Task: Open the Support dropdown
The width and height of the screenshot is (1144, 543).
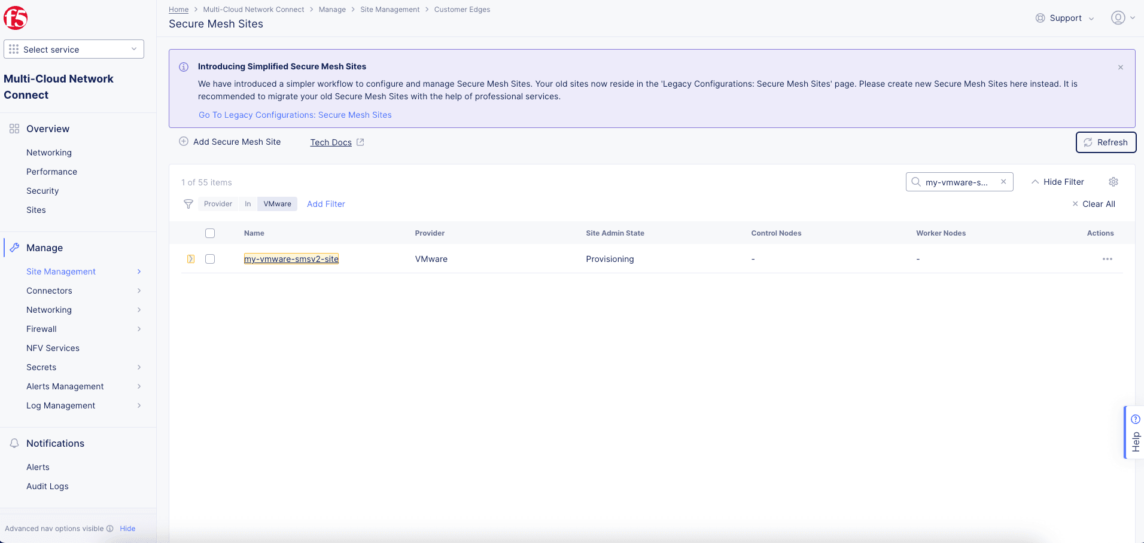Action: (x=1065, y=18)
